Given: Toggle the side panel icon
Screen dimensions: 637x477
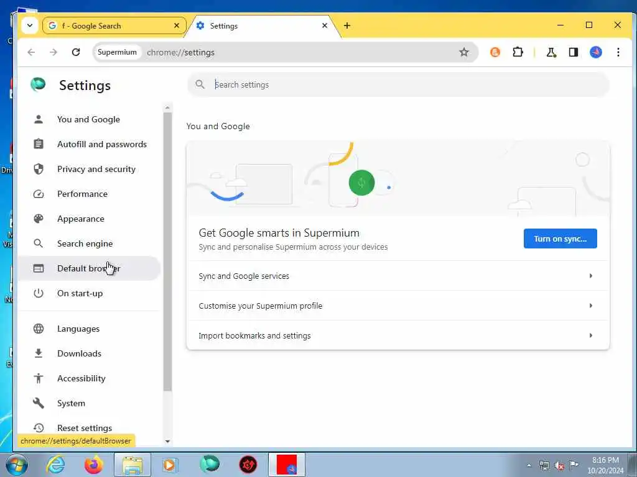Looking at the screenshot, I should coord(573,52).
